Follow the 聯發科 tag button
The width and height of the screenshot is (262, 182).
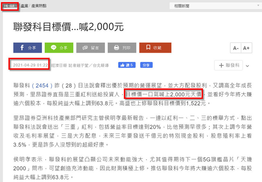coord(229,65)
